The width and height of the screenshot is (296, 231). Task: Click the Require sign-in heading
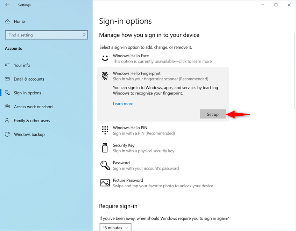click(118, 206)
